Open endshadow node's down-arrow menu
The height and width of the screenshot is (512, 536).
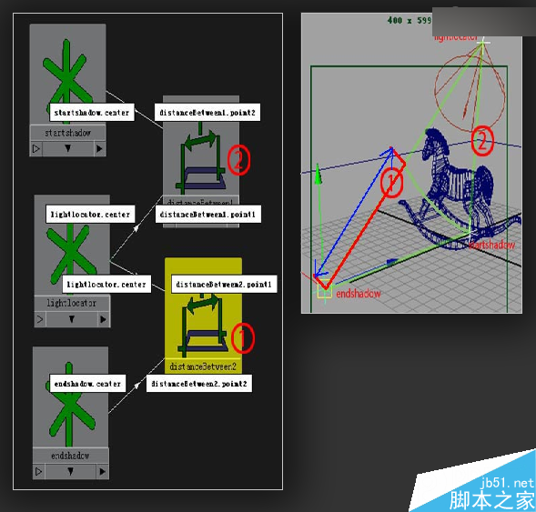pos(70,472)
